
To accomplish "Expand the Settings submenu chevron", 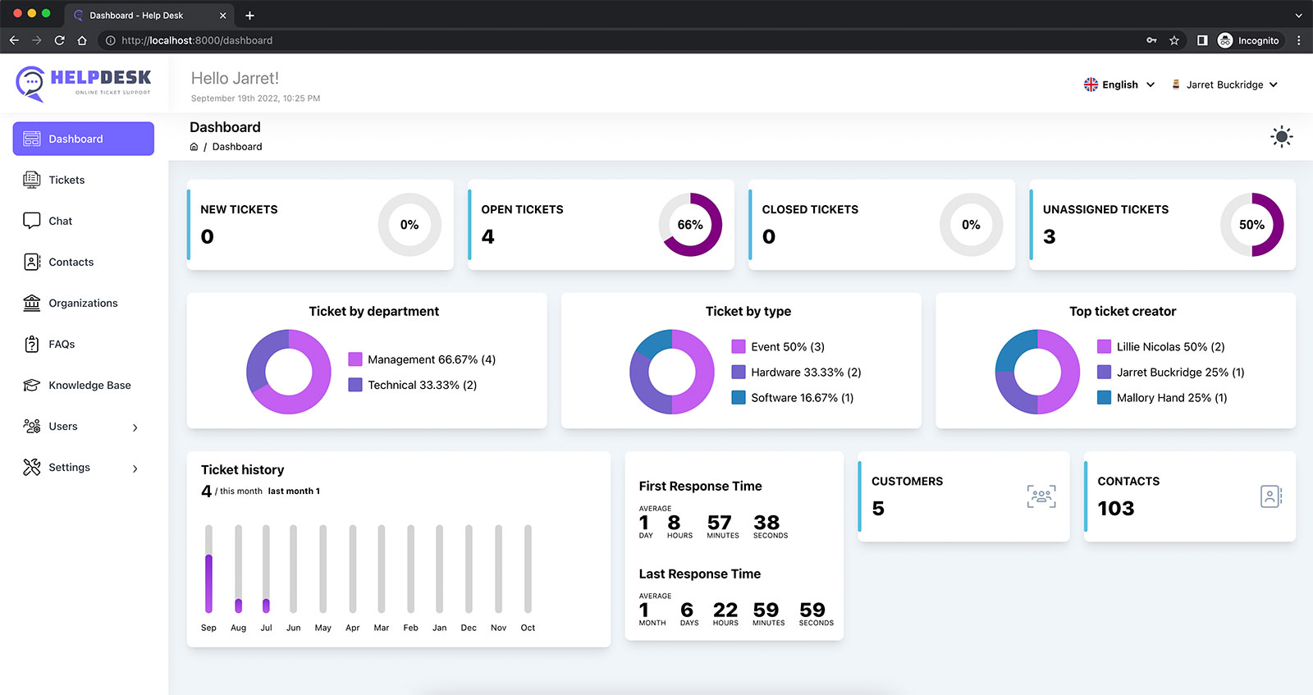I will pyautogui.click(x=135, y=469).
